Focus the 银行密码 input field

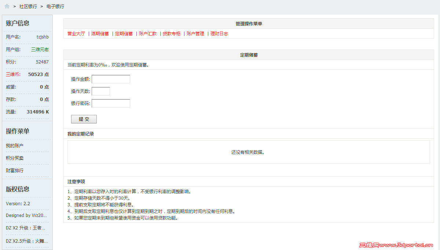pyautogui.click(x=111, y=103)
